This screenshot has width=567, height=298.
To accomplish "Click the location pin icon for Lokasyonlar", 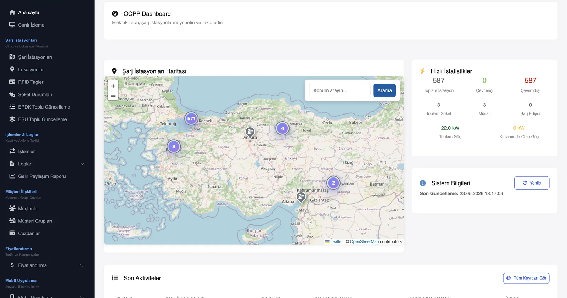I will coord(12,69).
